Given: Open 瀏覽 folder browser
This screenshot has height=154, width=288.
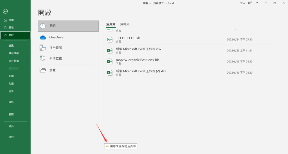Looking at the screenshot, I should [x=52, y=70].
